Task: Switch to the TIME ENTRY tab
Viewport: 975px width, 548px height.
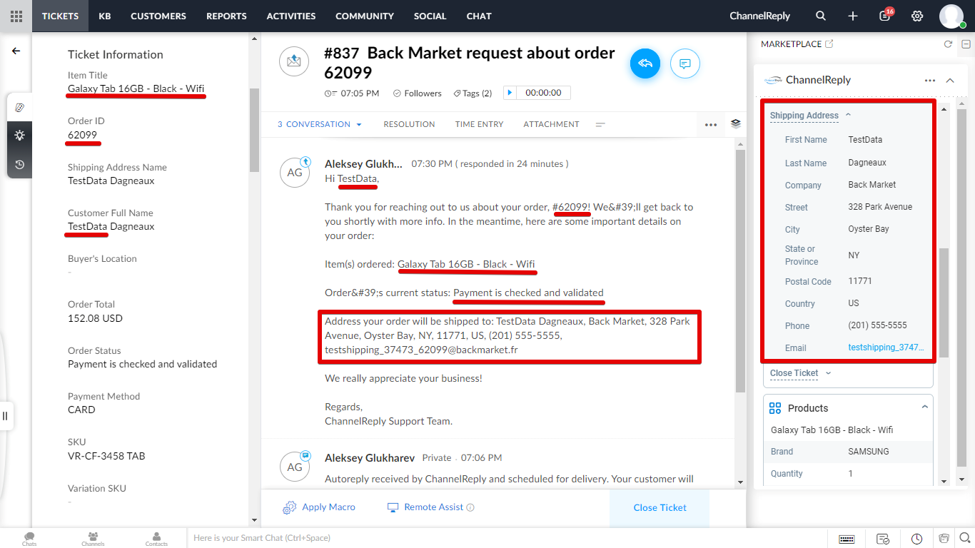Action: coord(480,124)
